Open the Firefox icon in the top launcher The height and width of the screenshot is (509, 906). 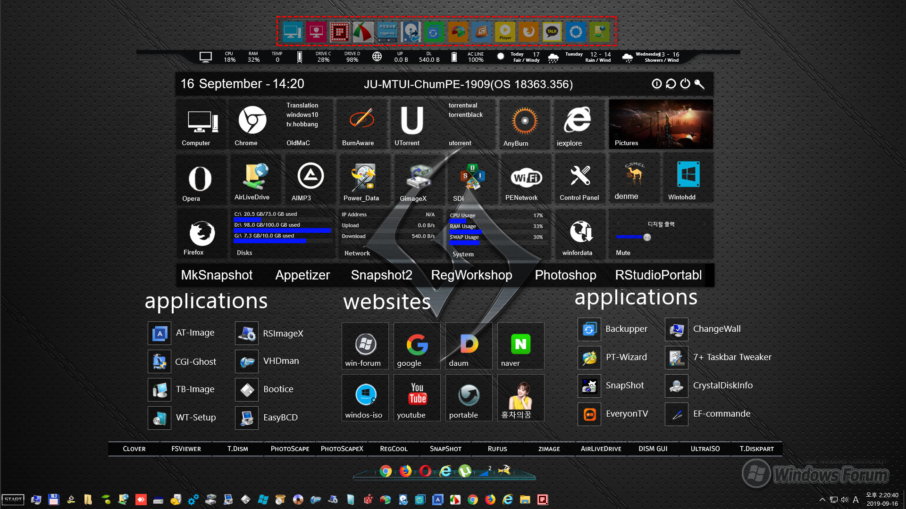(x=528, y=32)
